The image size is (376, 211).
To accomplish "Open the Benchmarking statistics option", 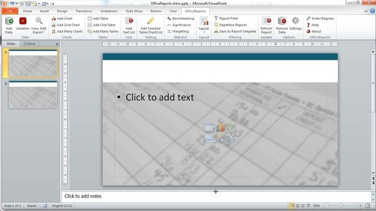I will [x=180, y=18].
